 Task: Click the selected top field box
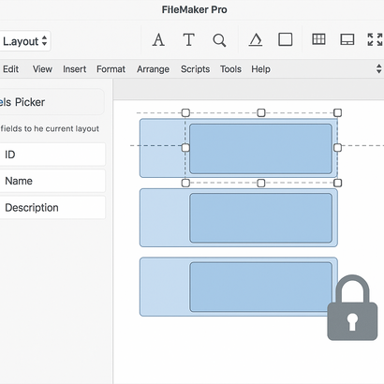click(260, 149)
